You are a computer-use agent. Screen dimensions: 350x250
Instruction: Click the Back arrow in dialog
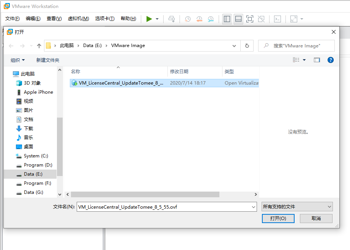point(11,46)
